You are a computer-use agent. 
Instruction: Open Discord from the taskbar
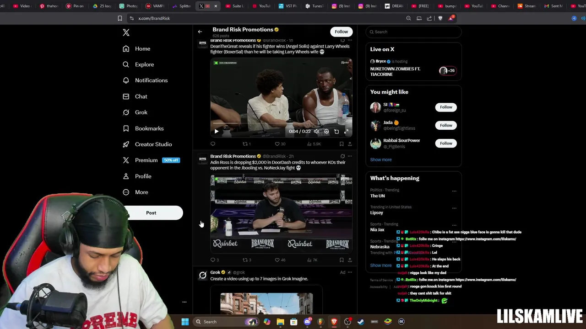pos(307,322)
